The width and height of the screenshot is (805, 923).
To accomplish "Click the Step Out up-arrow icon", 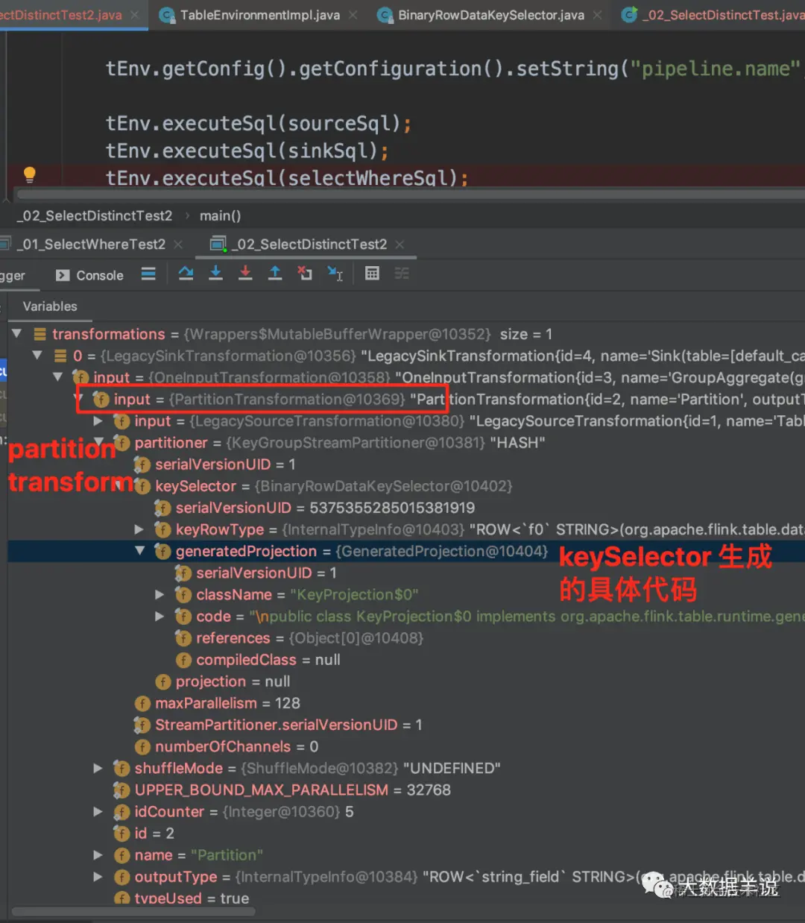I will tap(275, 274).
